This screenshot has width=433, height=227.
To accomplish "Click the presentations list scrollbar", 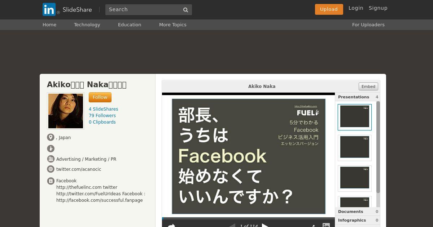I will 378,147.
